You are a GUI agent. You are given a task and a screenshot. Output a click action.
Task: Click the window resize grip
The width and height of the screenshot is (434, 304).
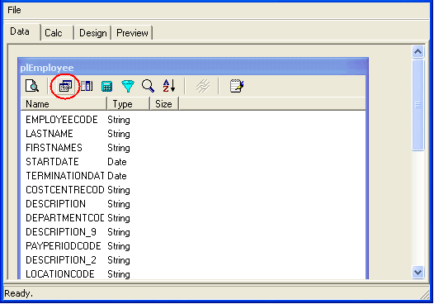pyautogui.click(x=425, y=295)
